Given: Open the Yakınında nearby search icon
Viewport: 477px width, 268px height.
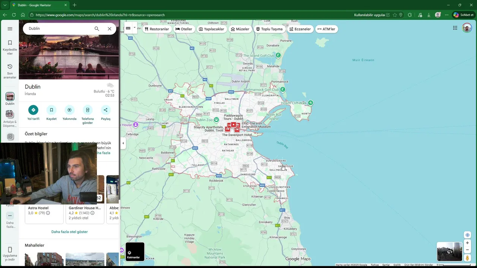Looking at the screenshot, I should 69,110.
